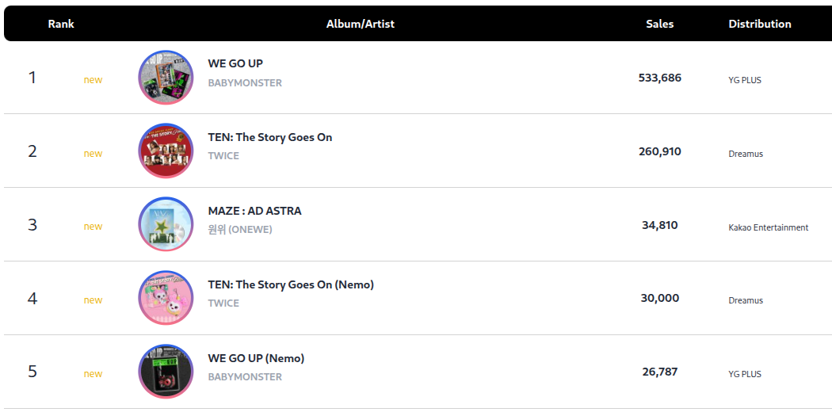This screenshot has height=416, width=832.
Task: Click the Distribution column header
Action: 759,24
